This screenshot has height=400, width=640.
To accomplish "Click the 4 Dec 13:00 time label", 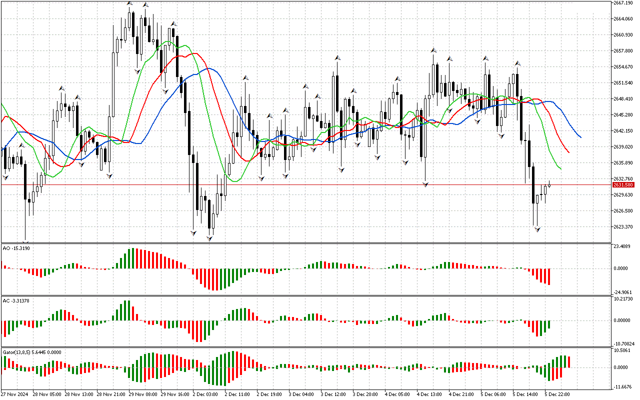I will [x=429, y=394].
